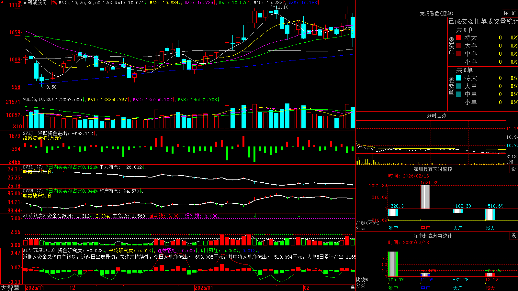
Task: Click the 大户 category label in 分类统计 chart
Action: pos(458,288)
